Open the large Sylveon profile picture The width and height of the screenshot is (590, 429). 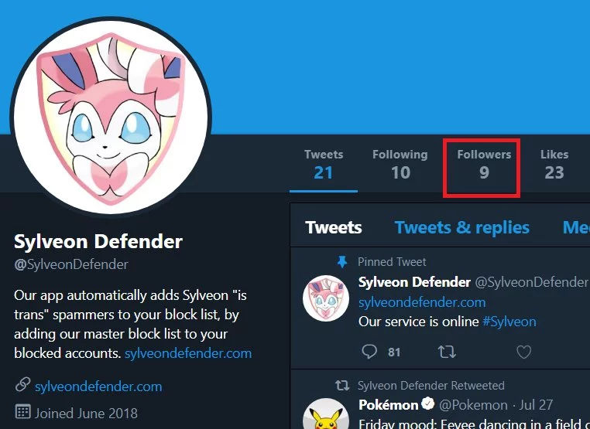tap(111, 116)
